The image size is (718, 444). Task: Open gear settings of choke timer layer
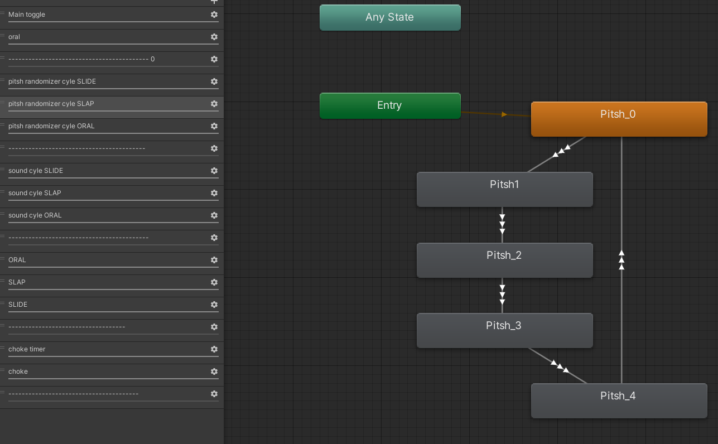tap(214, 349)
